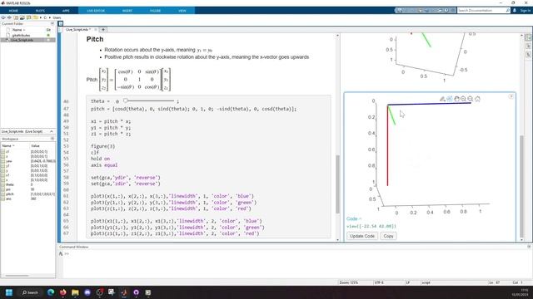Select the yaw variable in Workspace
533x299 pixels.
(x=8, y=161)
